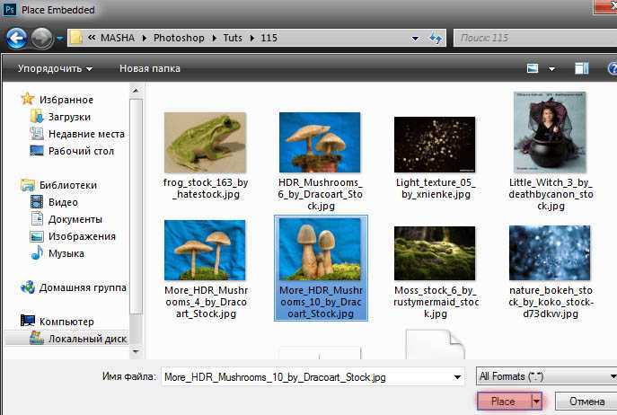Click navigation pane scroll down arrow
617x415 pixels.
click(x=136, y=351)
